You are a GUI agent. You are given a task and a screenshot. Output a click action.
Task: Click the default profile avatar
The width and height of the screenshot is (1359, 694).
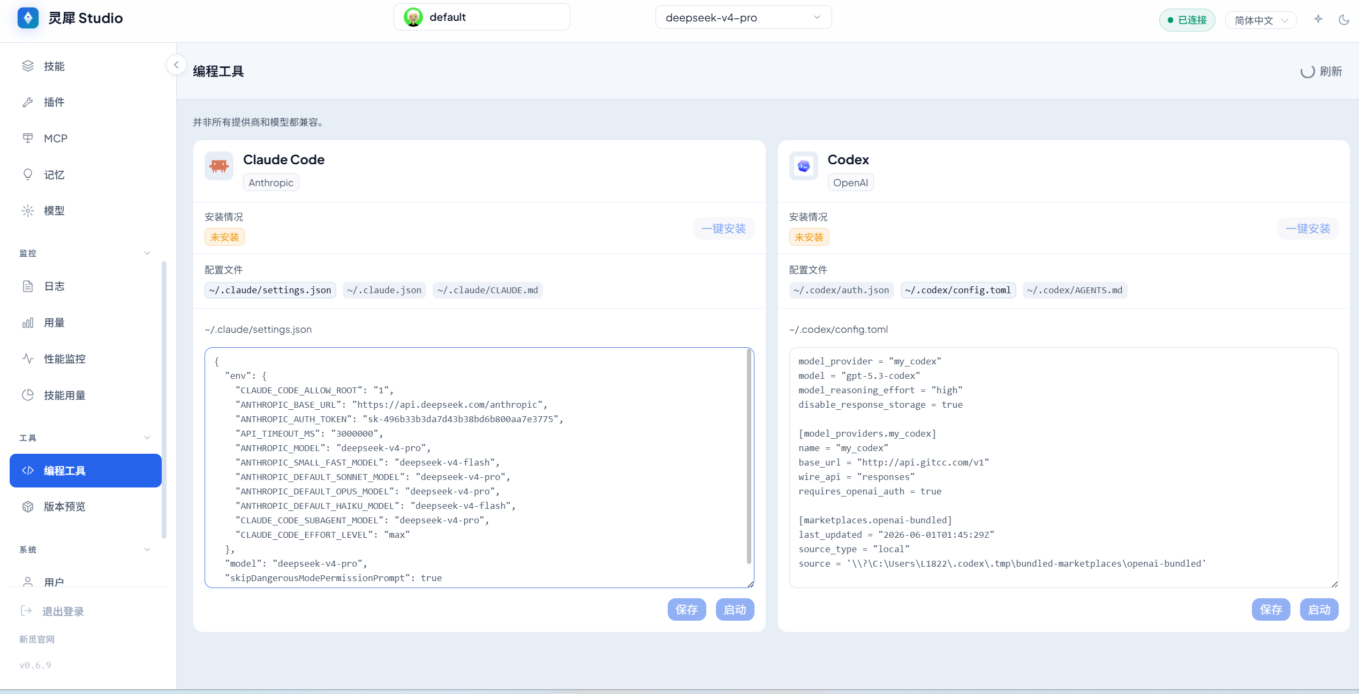(413, 17)
